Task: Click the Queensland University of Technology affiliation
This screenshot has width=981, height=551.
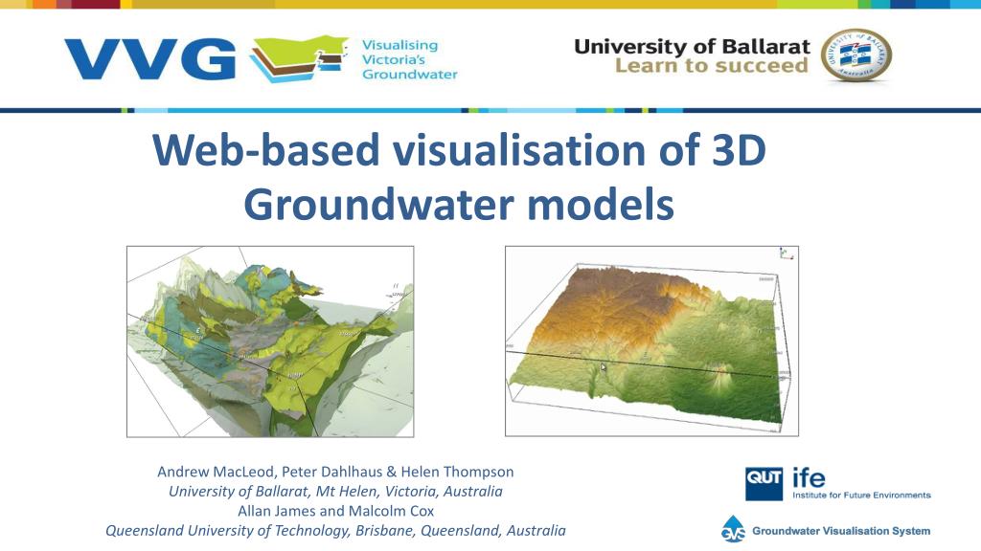Action: [335, 531]
